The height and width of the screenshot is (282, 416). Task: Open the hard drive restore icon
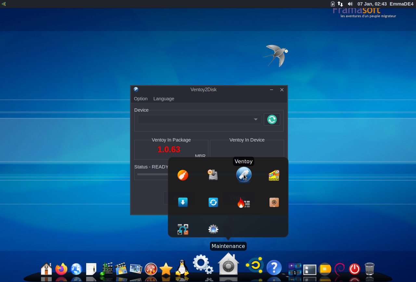[x=213, y=175]
